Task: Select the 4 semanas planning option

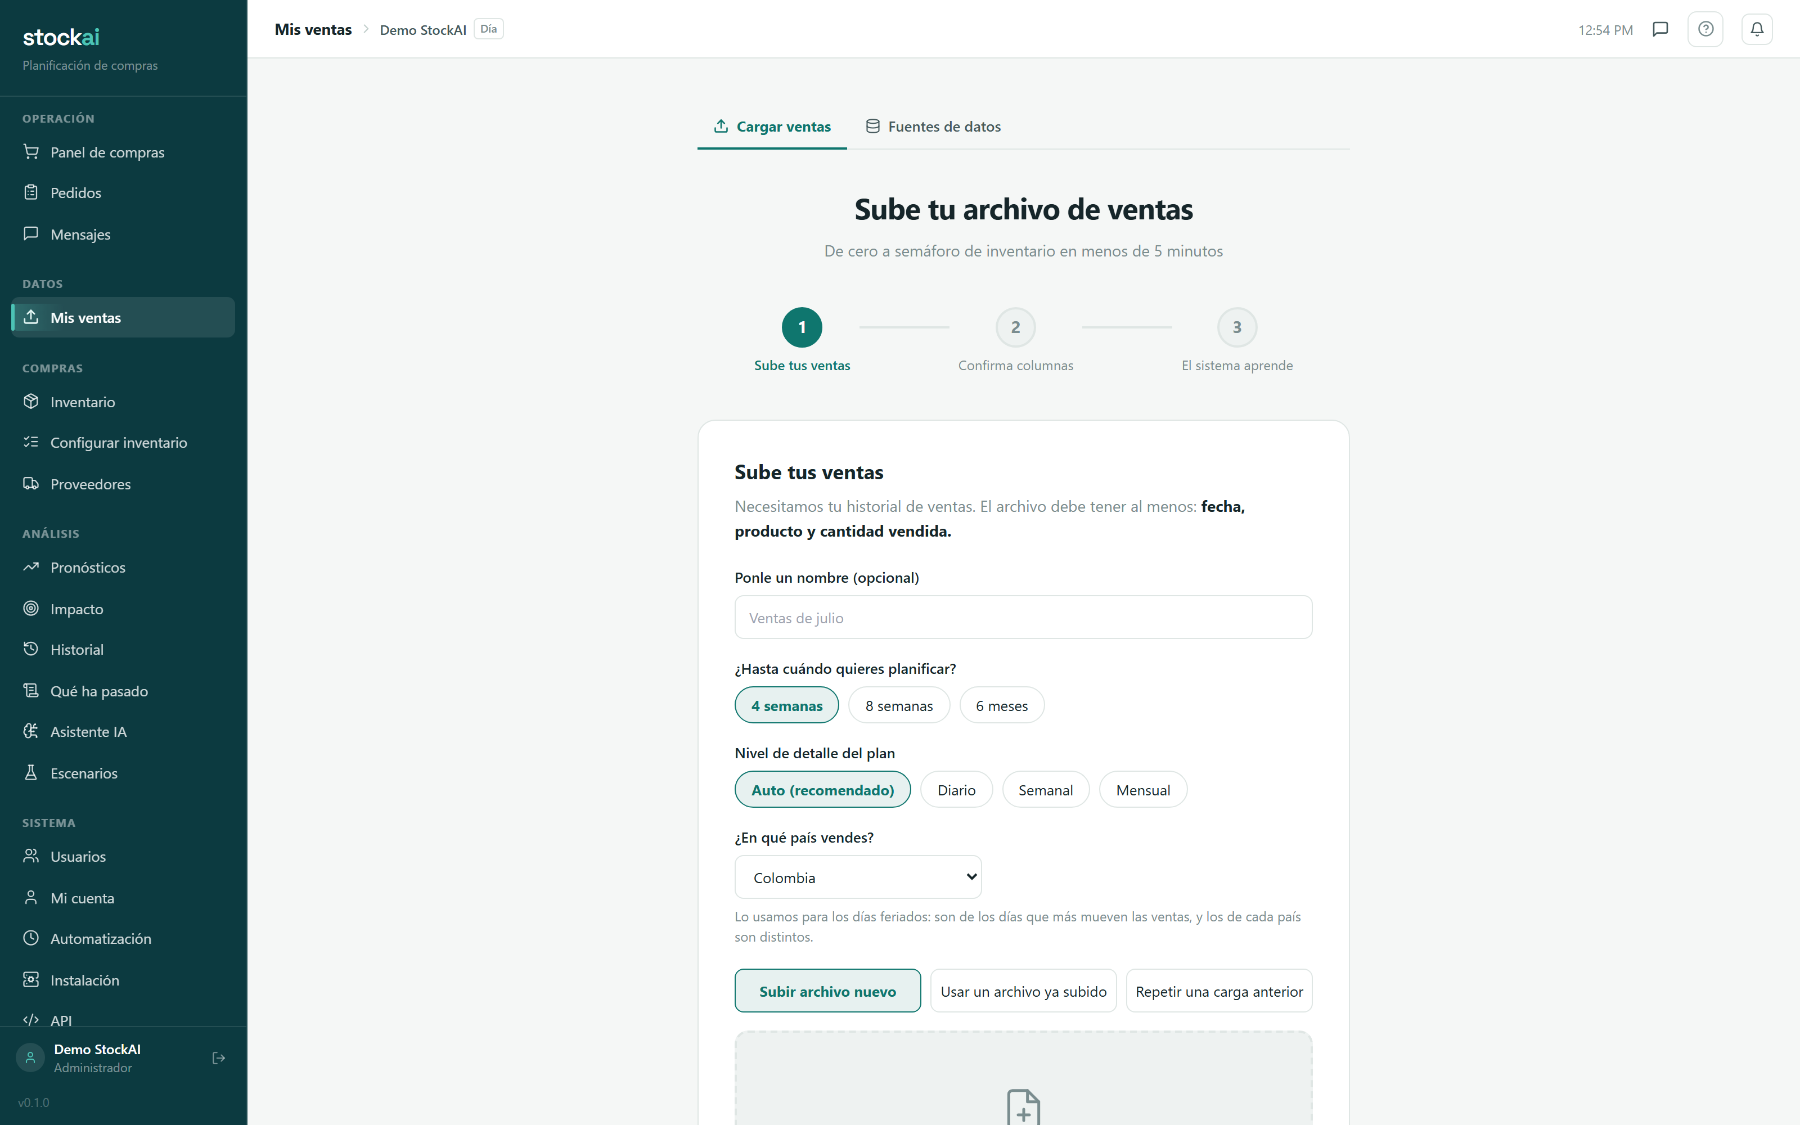Action: (x=787, y=705)
